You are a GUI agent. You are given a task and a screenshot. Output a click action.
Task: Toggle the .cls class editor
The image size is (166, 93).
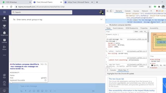pos(141,32)
